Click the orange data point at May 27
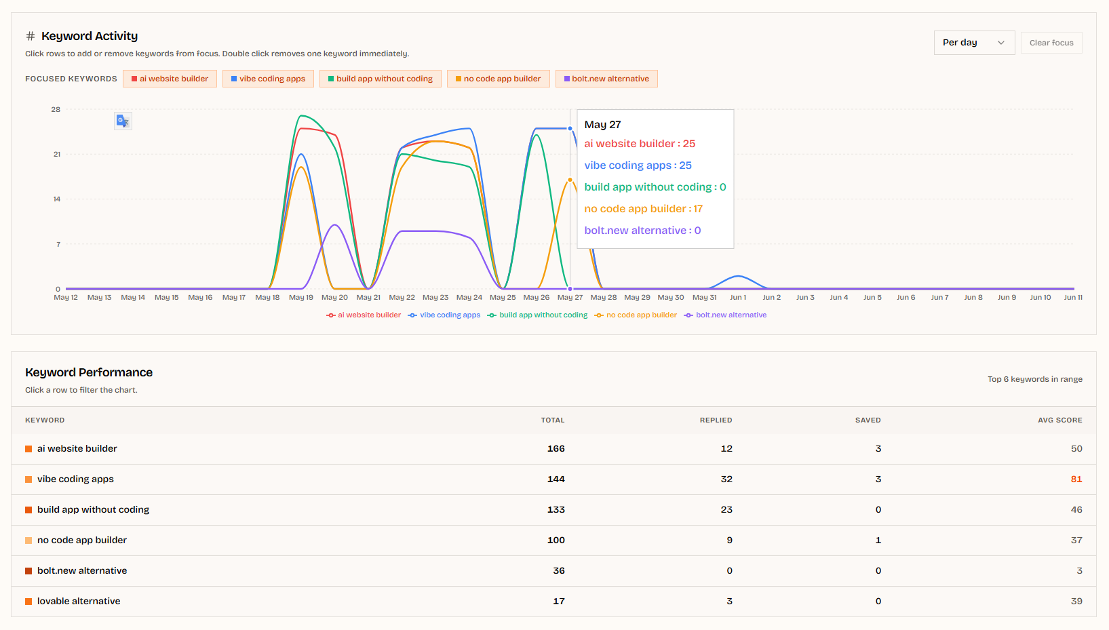Viewport: 1109px width, 630px height. point(570,180)
